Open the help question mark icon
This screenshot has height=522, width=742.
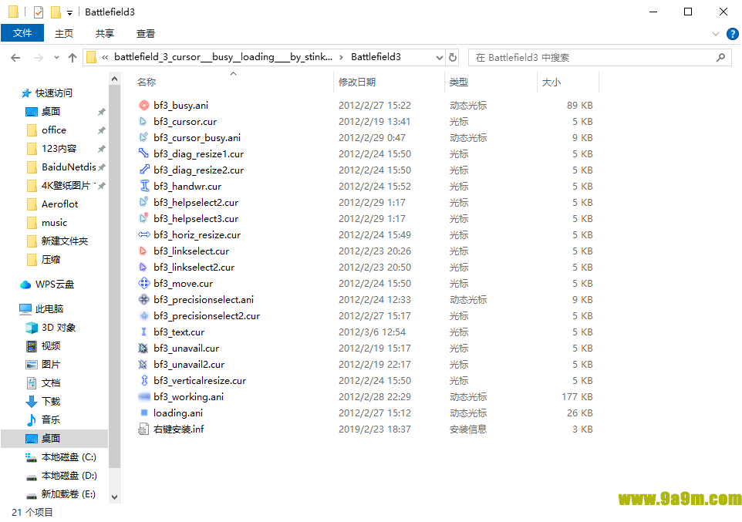732,34
